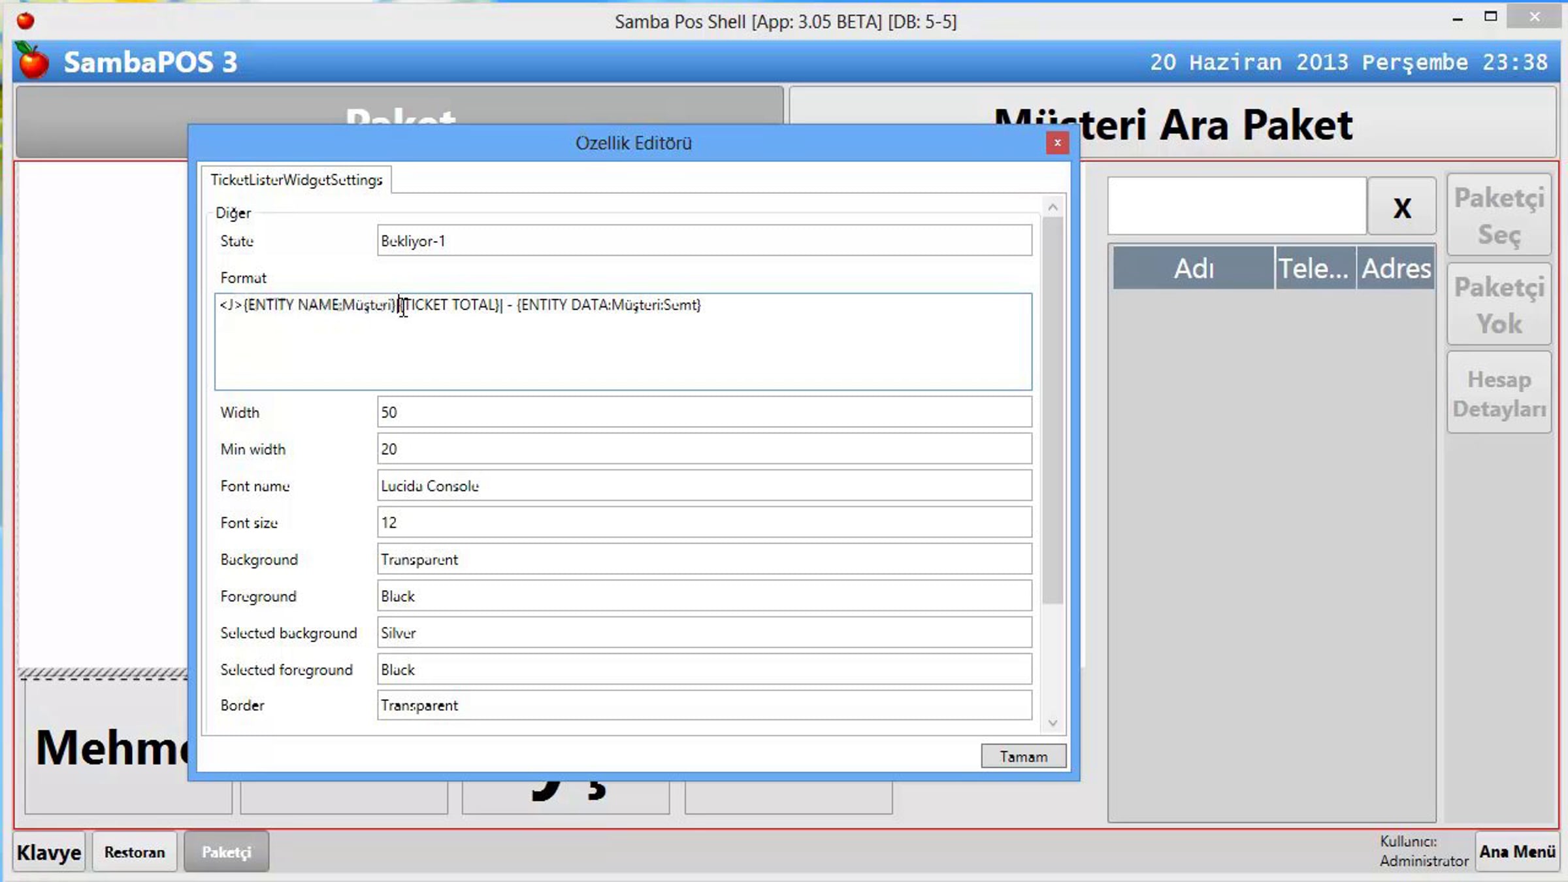
Task: Click inside the Format text area
Action: (x=623, y=341)
